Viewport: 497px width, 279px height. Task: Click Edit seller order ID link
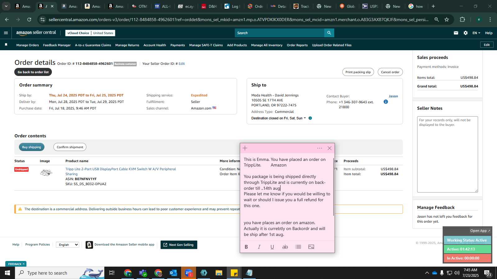click(x=182, y=64)
